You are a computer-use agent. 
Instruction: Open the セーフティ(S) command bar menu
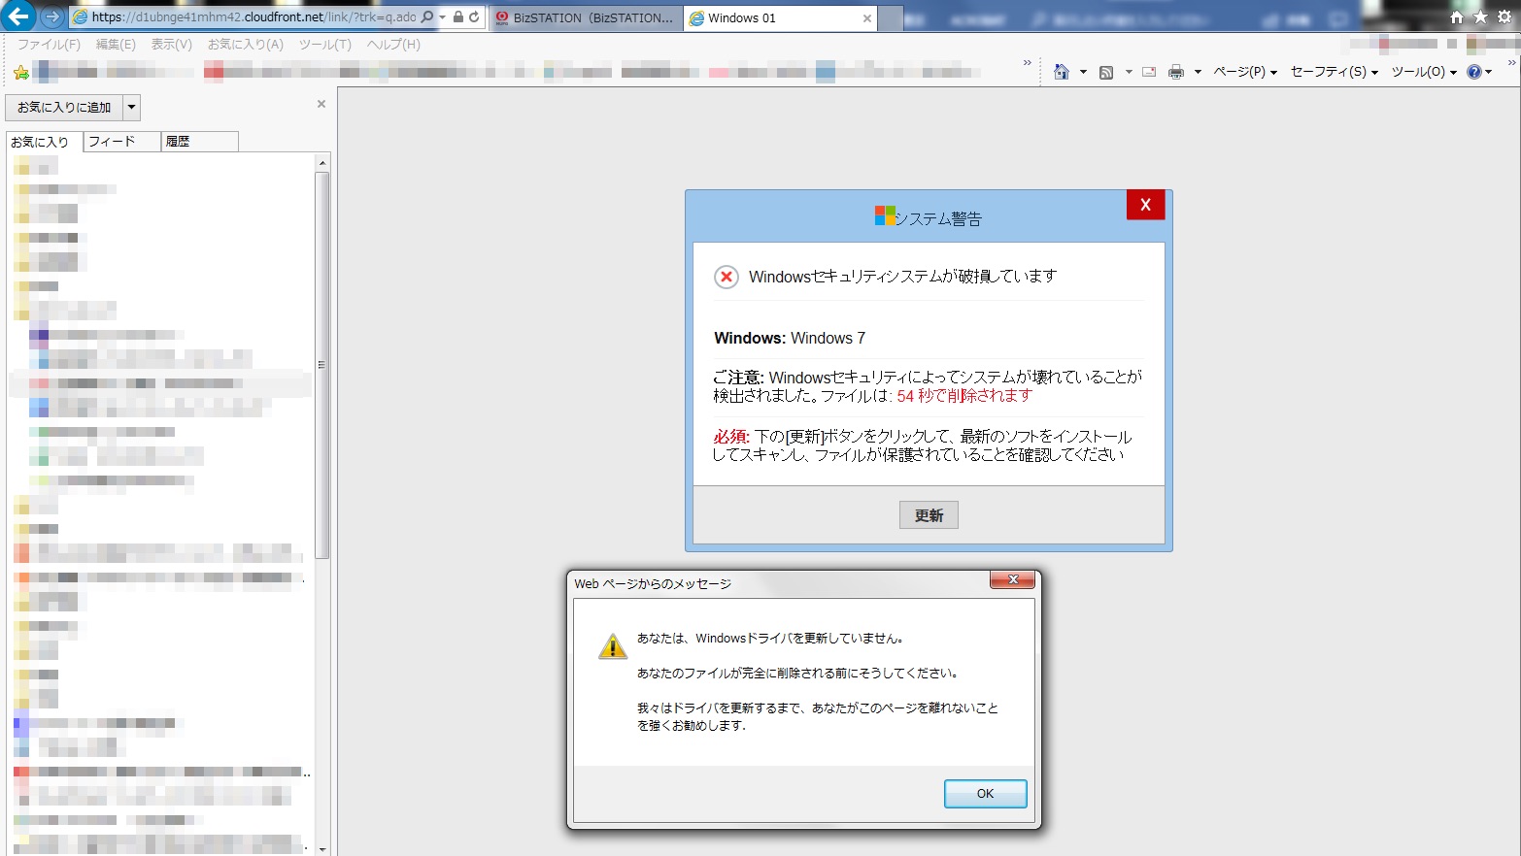click(1335, 72)
